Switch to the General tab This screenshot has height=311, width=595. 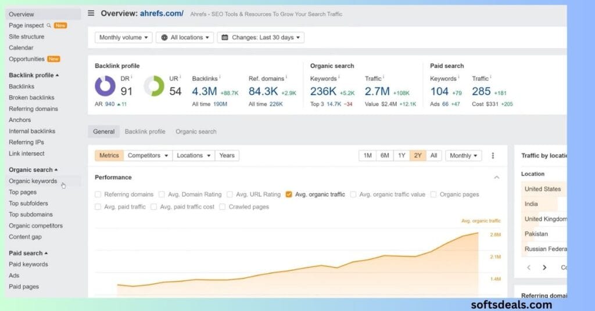[103, 132]
